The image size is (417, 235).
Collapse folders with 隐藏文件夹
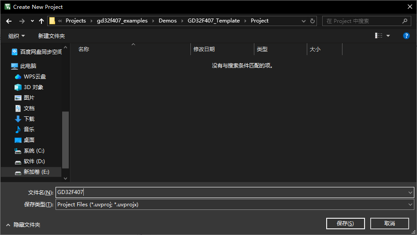coord(23,225)
